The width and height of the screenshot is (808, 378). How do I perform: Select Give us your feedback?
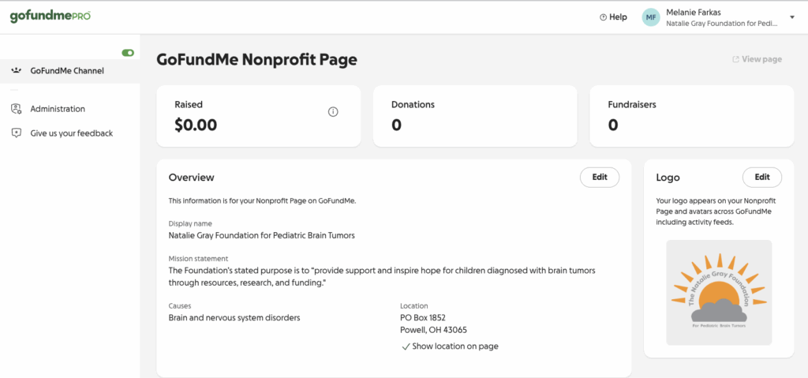point(72,133)
